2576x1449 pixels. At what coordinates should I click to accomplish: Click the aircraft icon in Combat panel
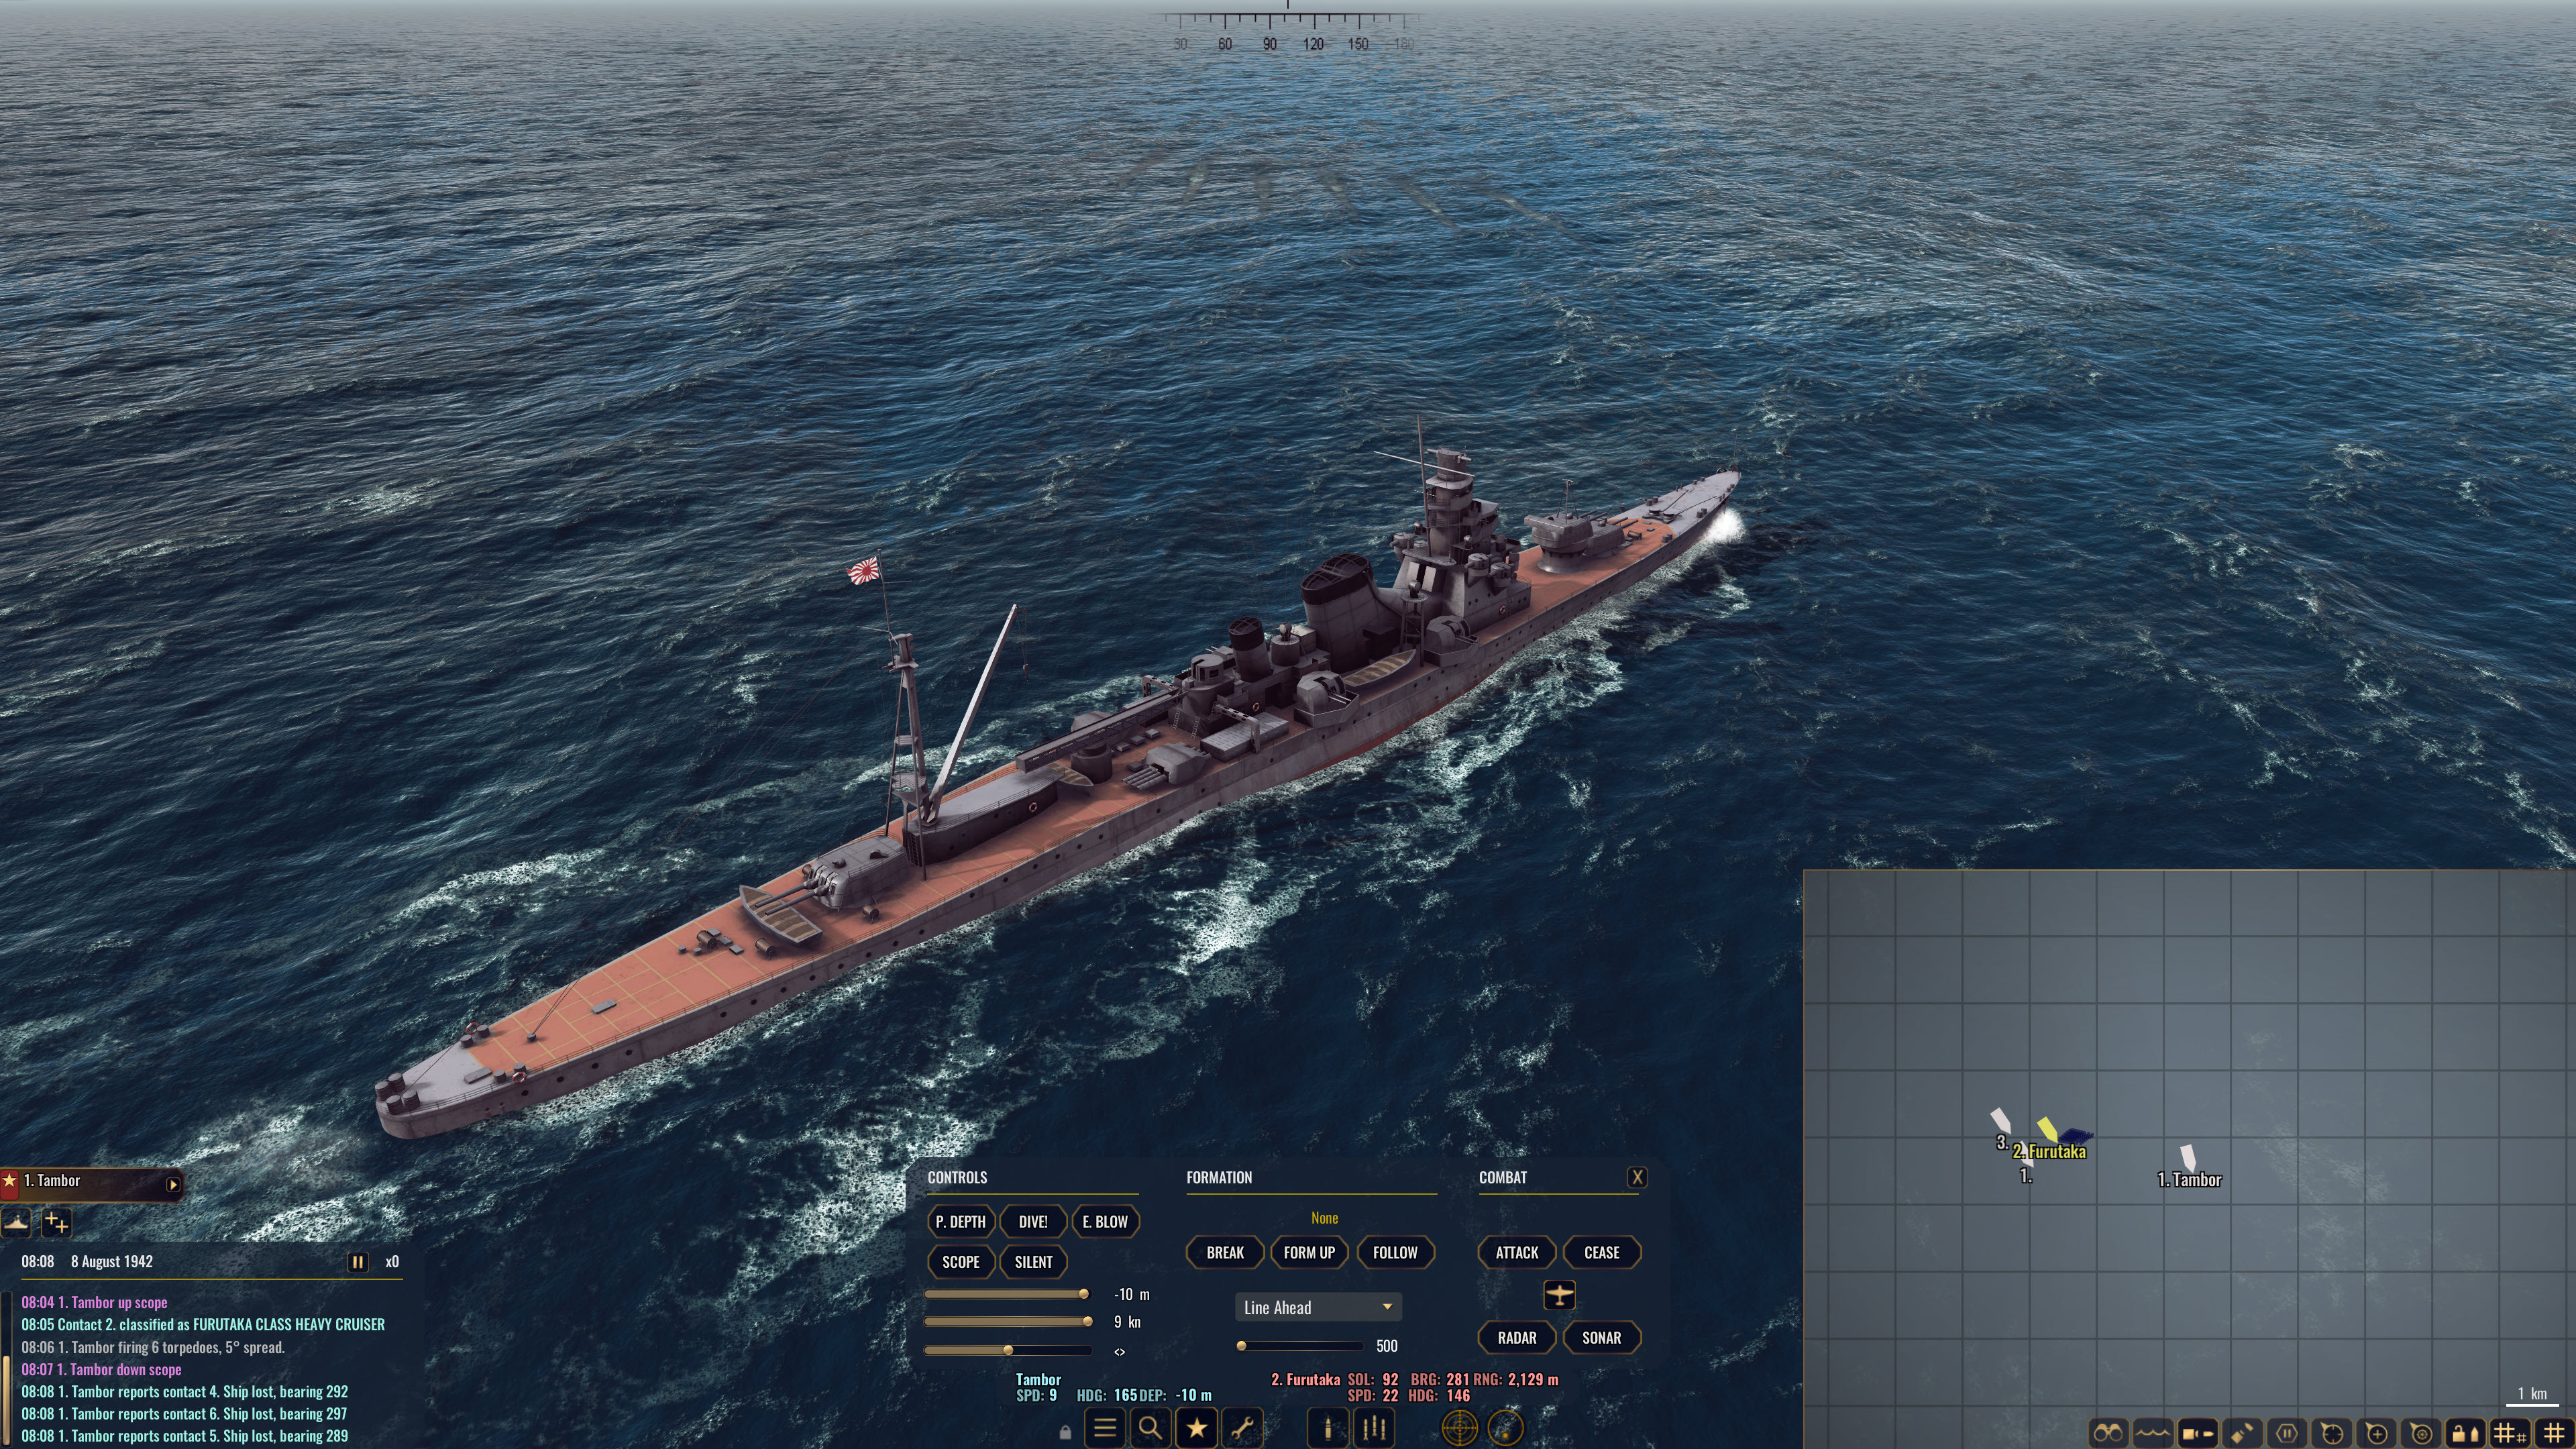point(1560,1295)
